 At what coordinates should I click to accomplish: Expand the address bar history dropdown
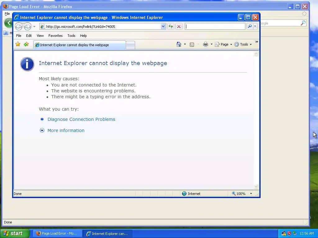163,27
